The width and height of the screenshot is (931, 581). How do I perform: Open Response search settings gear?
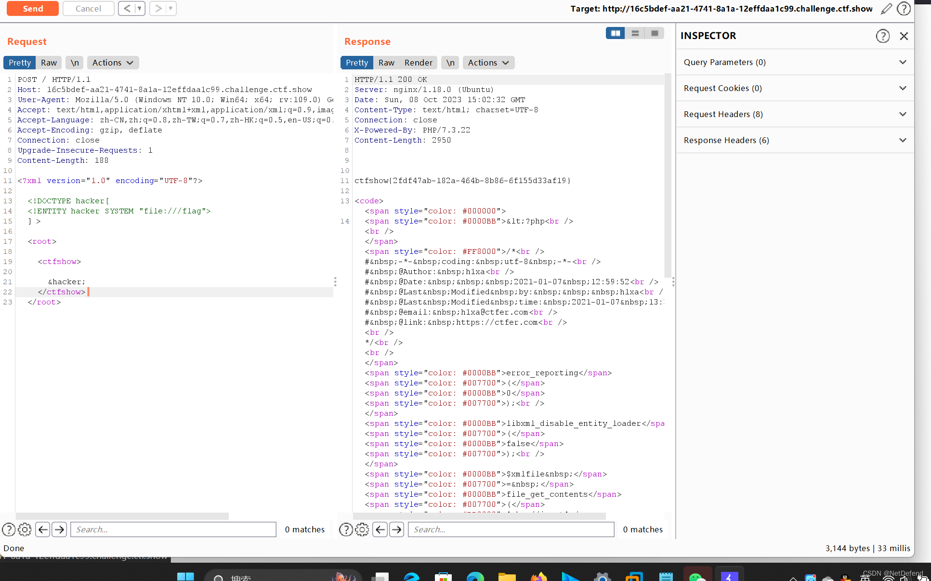362,529
